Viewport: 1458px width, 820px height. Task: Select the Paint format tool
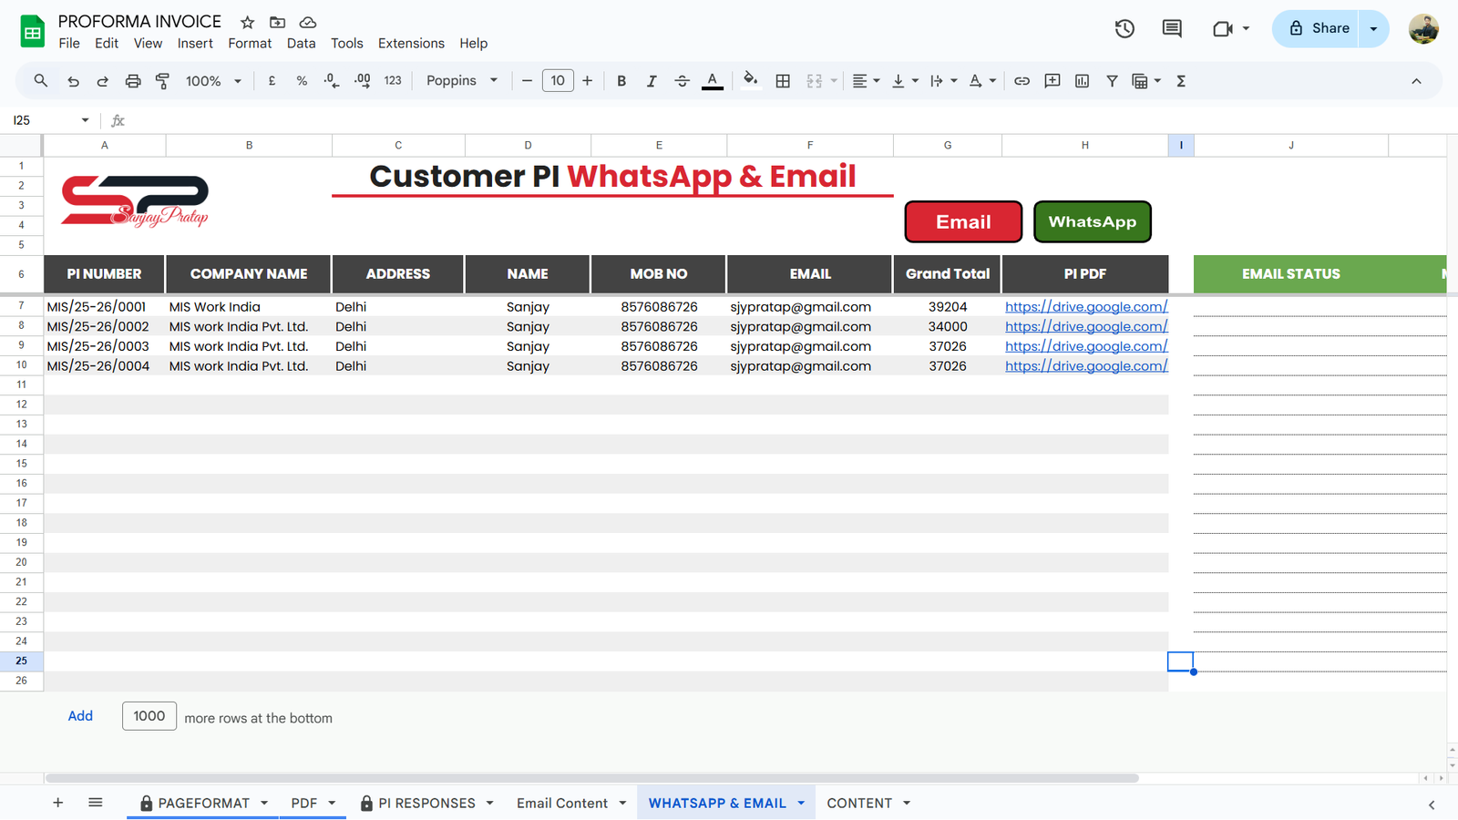tap(163, 81)
